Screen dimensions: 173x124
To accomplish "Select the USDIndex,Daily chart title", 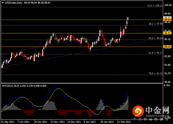I will pyautogui.click(x=14, y=3).
